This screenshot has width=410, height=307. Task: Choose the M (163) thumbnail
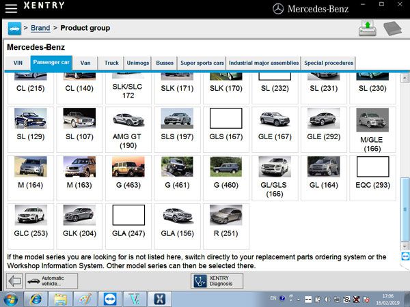tap(79, 166)
